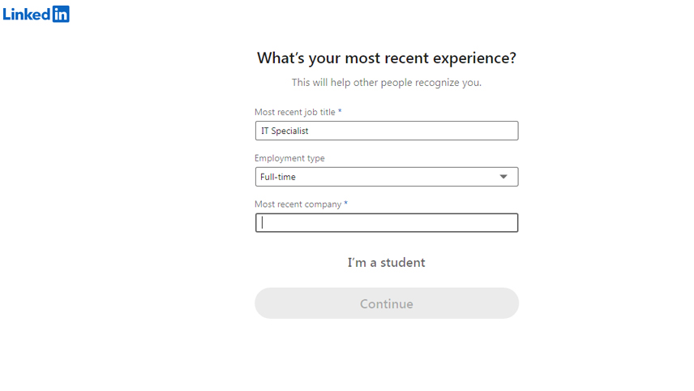Click the 'IT Specialist' text in job title
This screenshot has height=391, width=694.
tap(285, 131)
